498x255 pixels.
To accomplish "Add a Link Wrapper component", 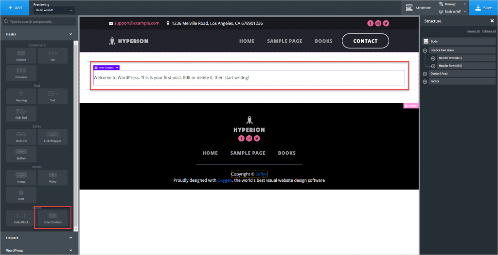I will coord(53,137).
